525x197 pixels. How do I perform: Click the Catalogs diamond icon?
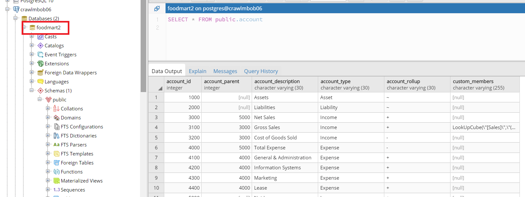click(x=40, y=45)
